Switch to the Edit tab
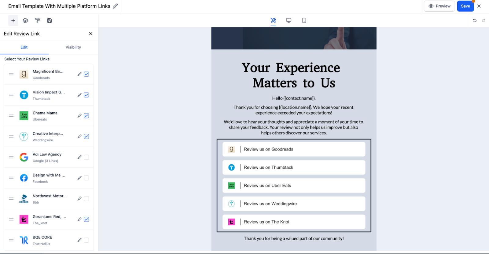 (24, 47)
